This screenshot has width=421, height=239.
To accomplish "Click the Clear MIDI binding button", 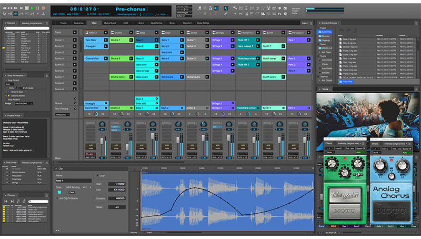I will pyautogui.click(x=72, y=192).
